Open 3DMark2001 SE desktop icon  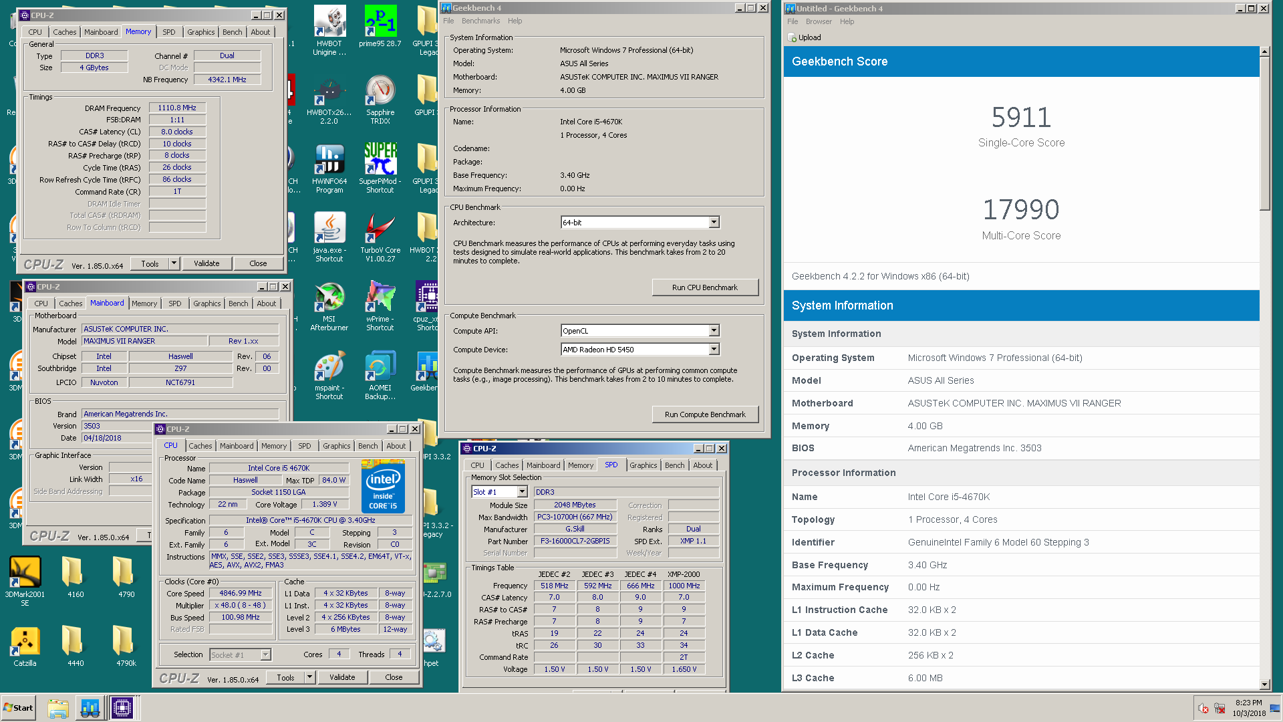tap(25, 581)
